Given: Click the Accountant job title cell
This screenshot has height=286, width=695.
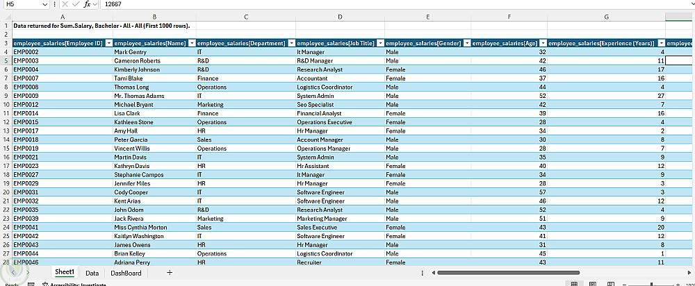Looking at the screenshot, I should pos(340,78).
